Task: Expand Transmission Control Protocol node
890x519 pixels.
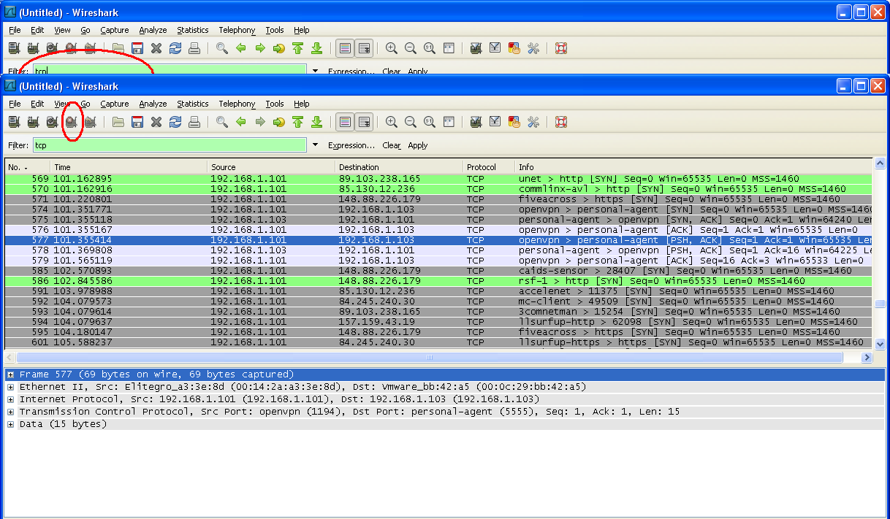Action: [x=11, y=412]
